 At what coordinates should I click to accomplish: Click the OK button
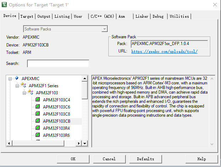(x=73, y=159)
